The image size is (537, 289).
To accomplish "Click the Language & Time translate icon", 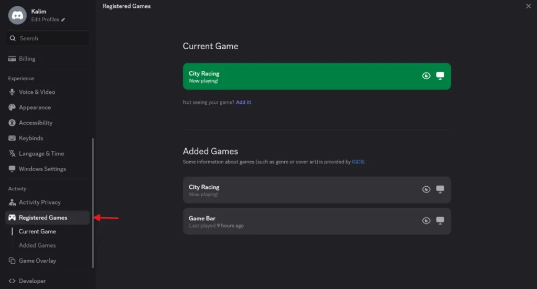I will [12, 153].
